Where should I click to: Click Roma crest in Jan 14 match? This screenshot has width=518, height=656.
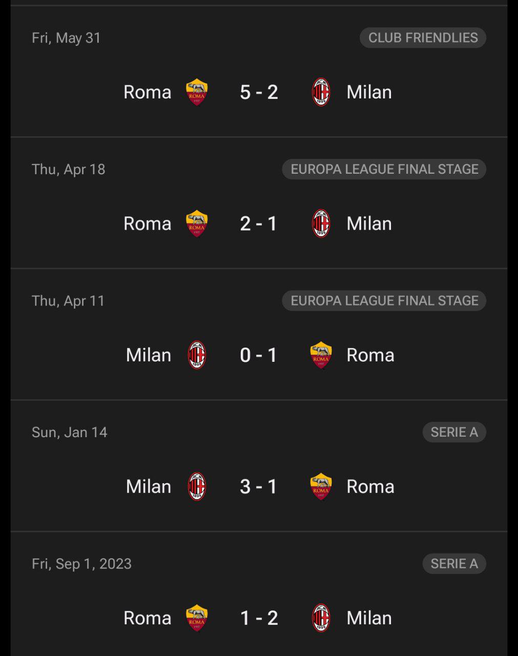(321, 487)
